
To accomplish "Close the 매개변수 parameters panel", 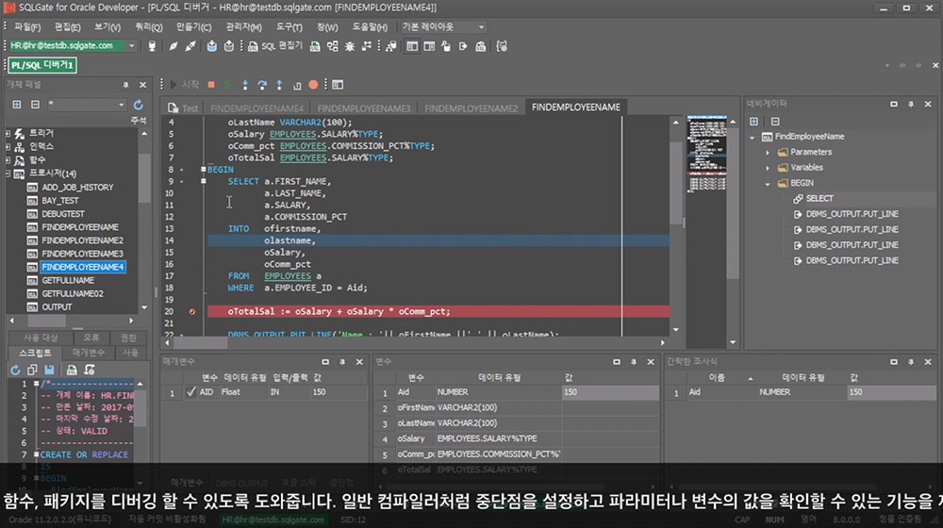I will point(359,362).
